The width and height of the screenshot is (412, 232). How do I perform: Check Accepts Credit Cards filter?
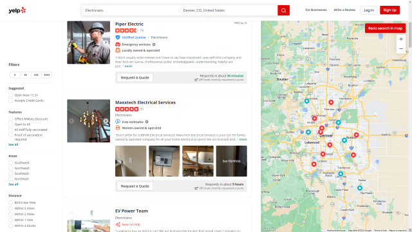pos(10,101)
